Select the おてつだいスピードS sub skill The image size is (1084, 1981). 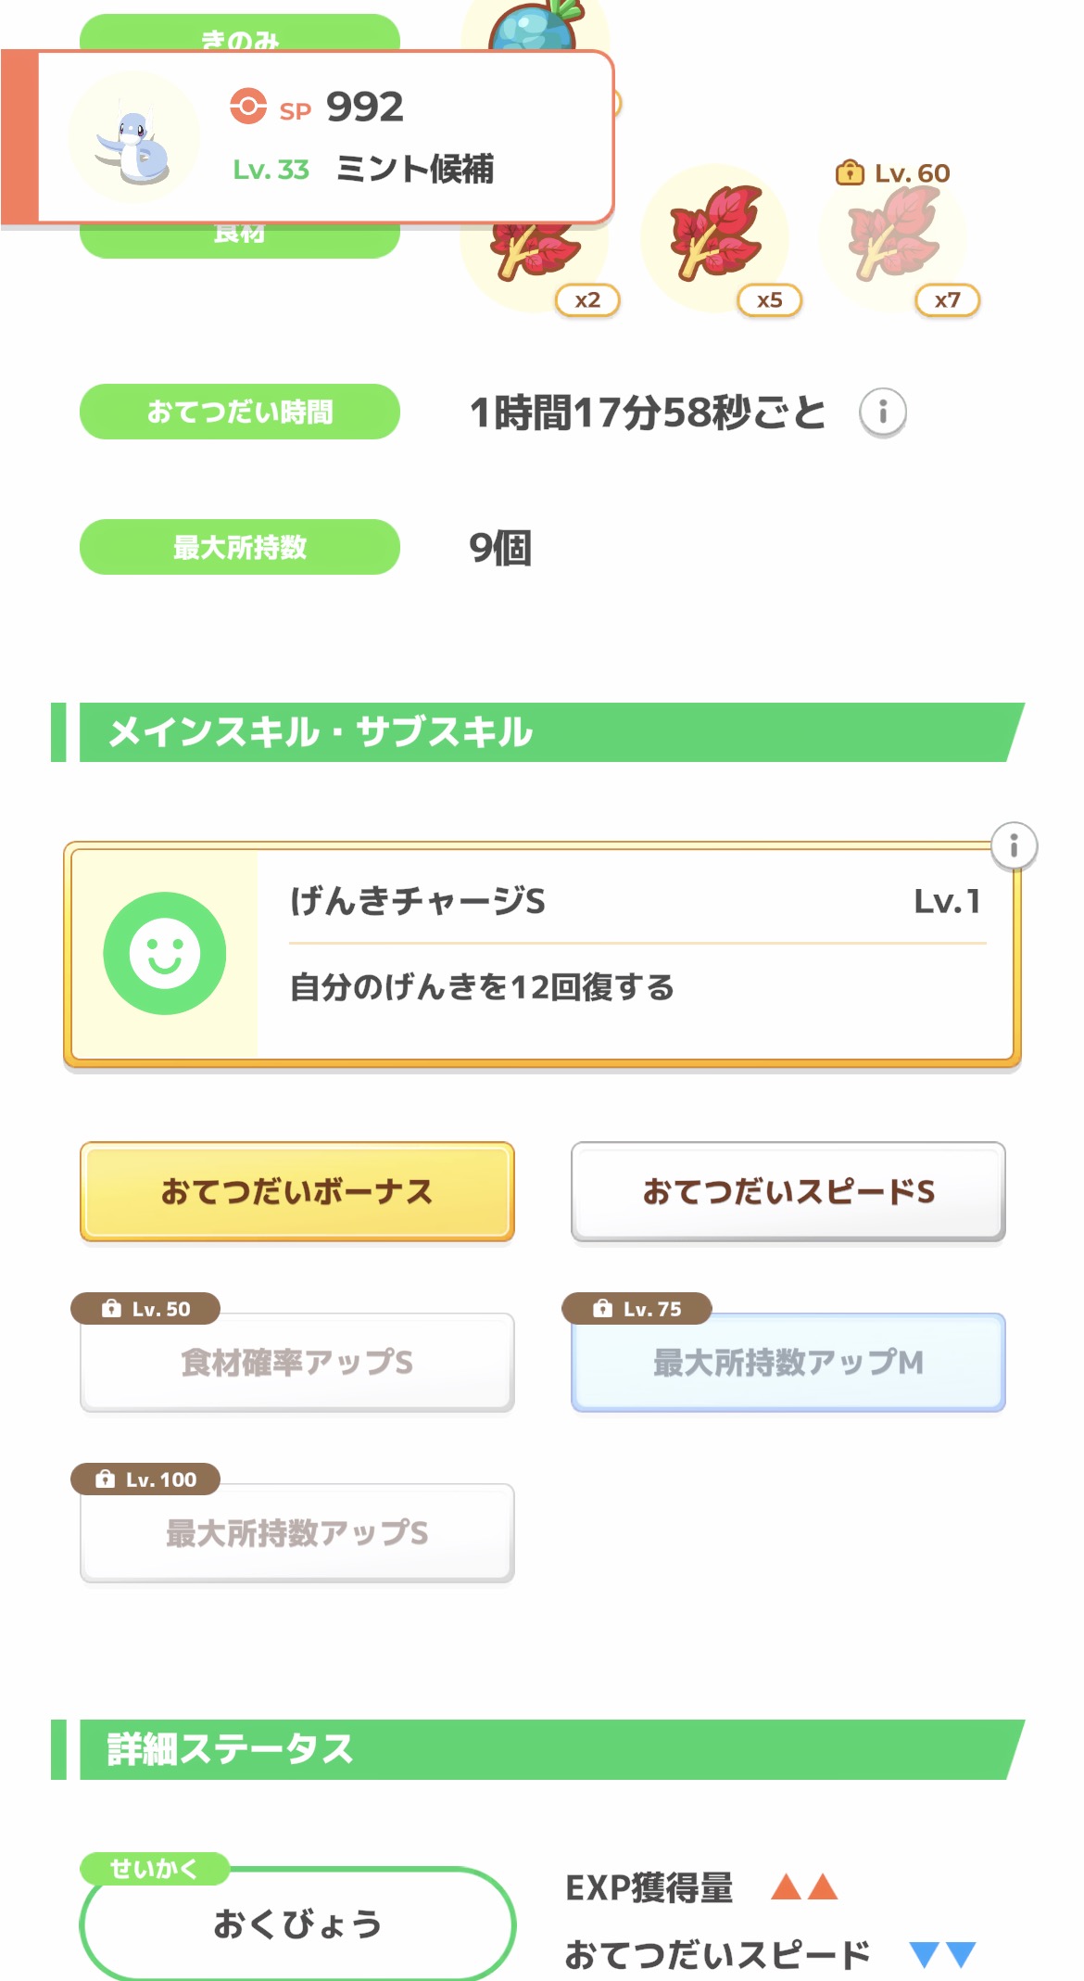click(x=788, y=1191)
